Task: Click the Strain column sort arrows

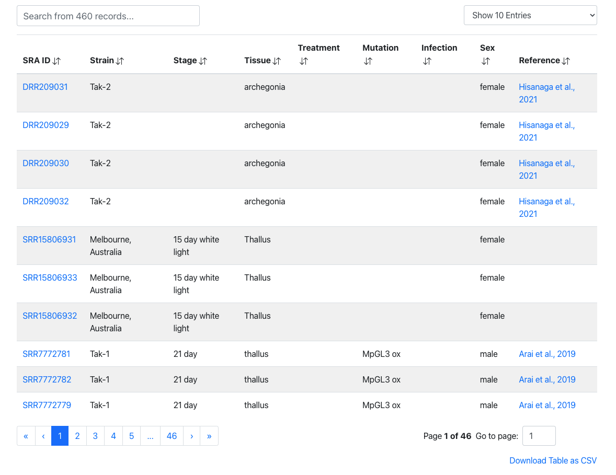Action: coord(120,61)
